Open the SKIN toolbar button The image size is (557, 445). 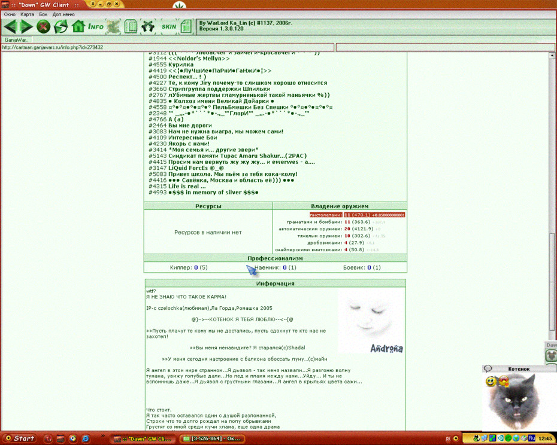[x=169, y=26]
